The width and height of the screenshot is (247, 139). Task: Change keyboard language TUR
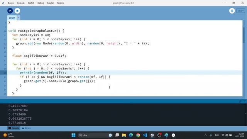pos(217,135)
